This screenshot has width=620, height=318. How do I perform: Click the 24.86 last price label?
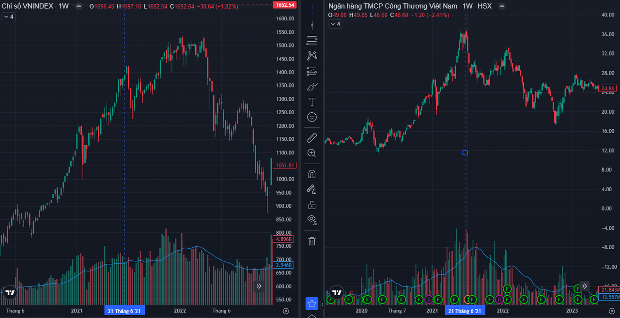click(x=607, y=89)
